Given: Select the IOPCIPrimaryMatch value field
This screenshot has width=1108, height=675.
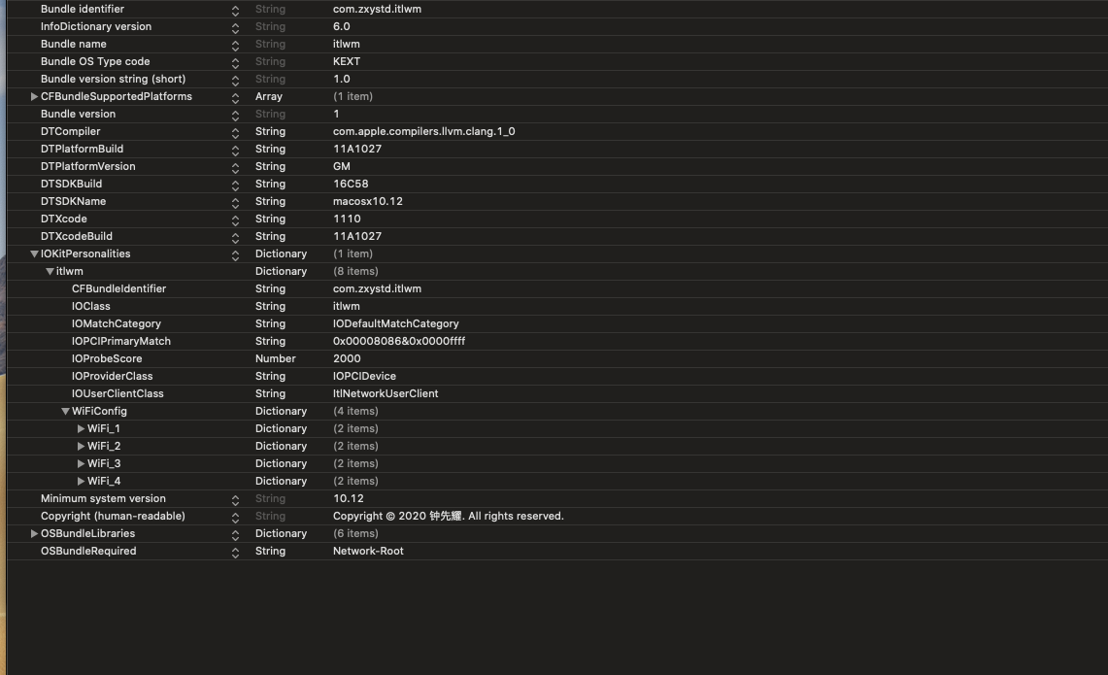Looking at the screenshot, I should [x=399, y=341].
